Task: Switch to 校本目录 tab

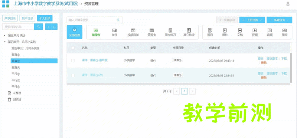Action: 27,18
